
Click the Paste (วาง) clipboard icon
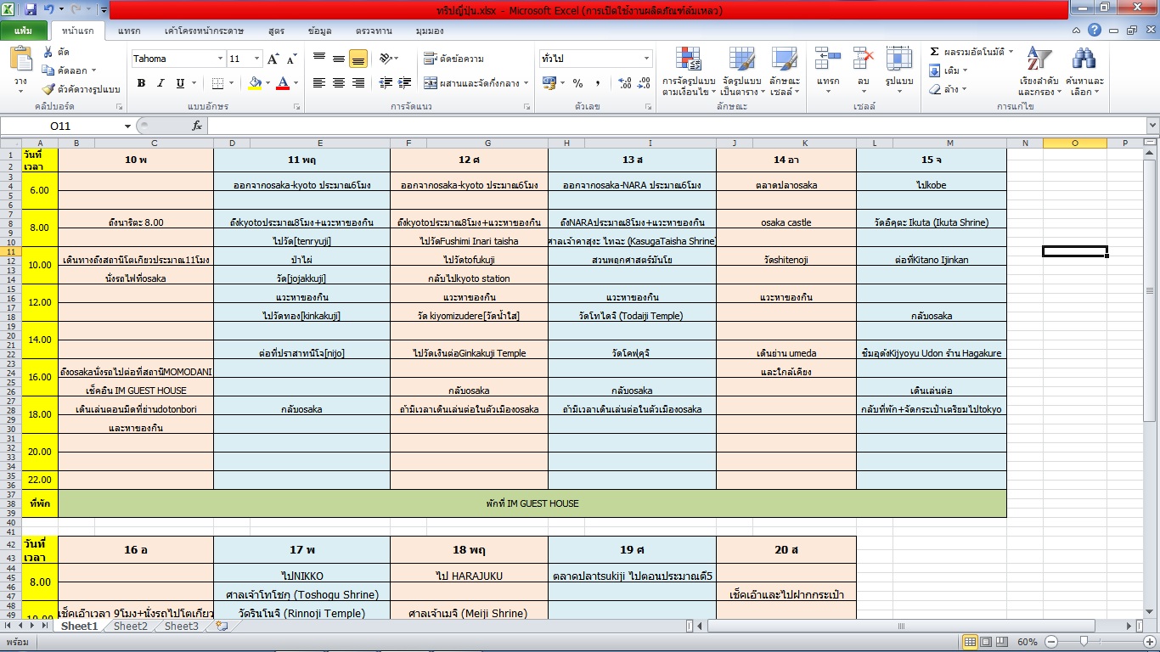[x=20, y=60]
